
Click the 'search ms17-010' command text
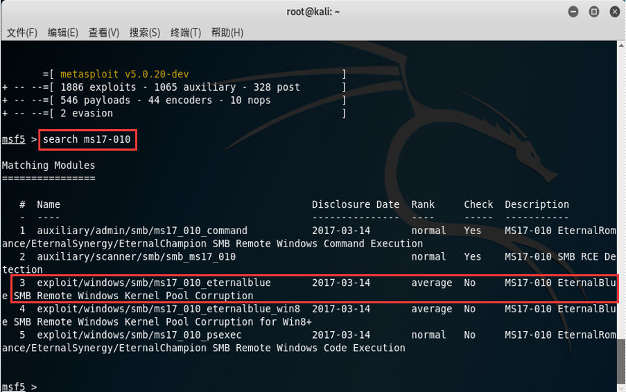[x=87, y=140]
